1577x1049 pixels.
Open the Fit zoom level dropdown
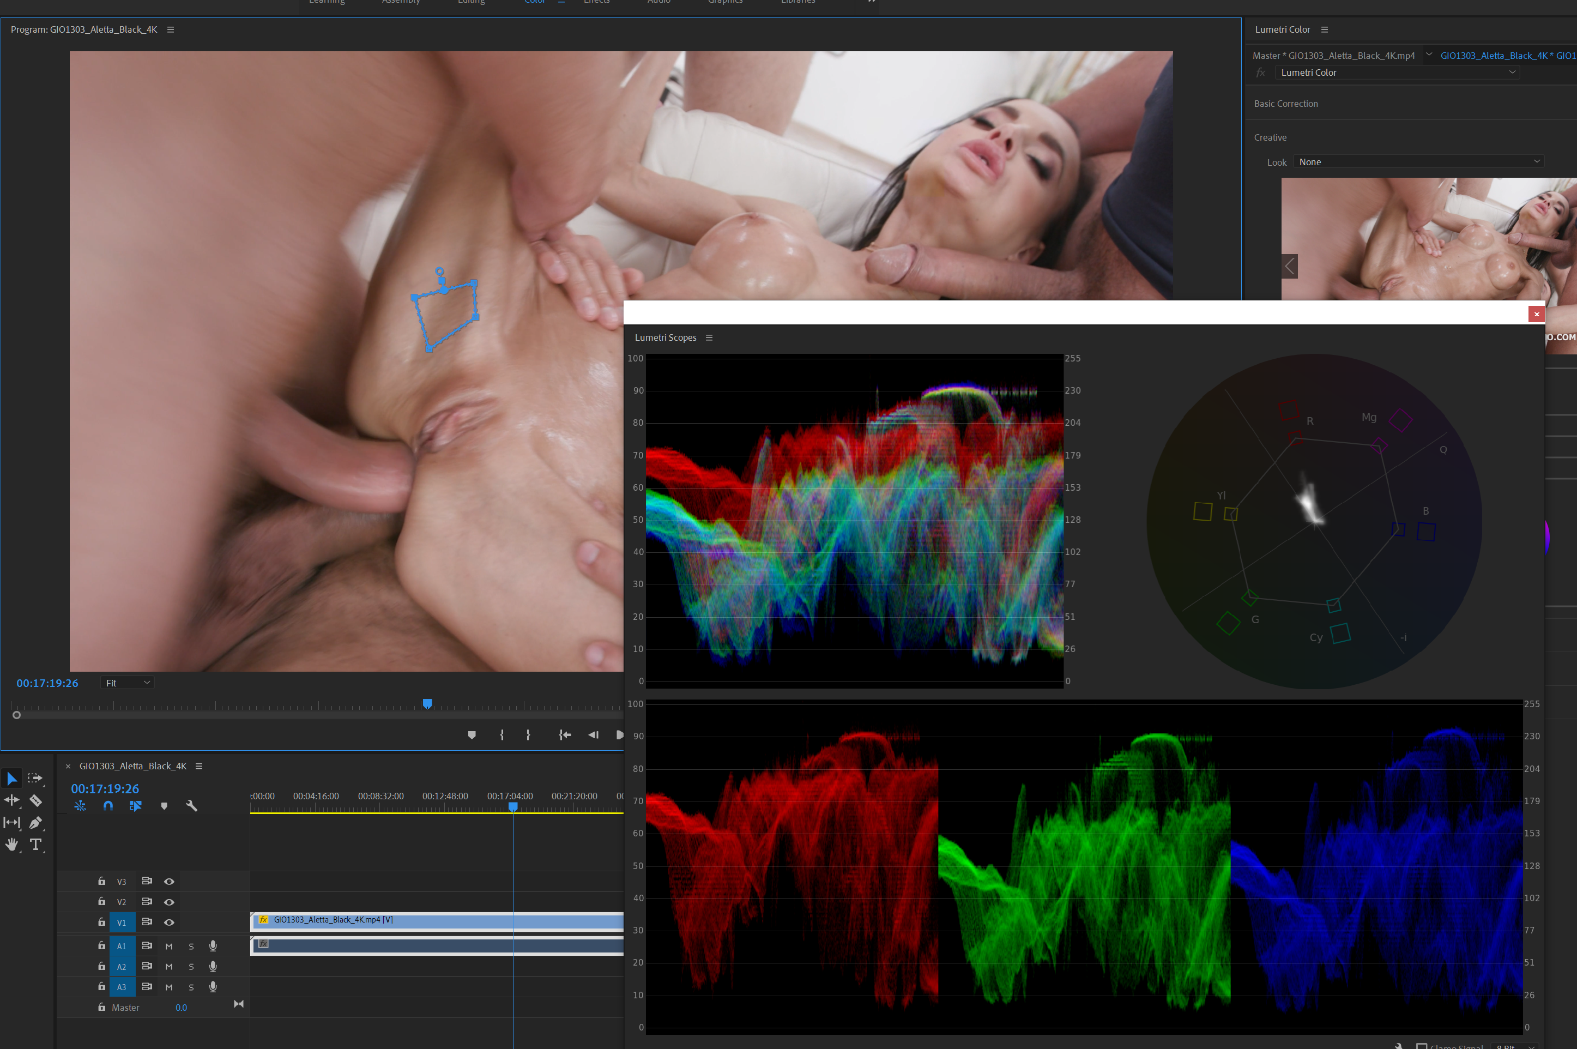coord(127,683)
